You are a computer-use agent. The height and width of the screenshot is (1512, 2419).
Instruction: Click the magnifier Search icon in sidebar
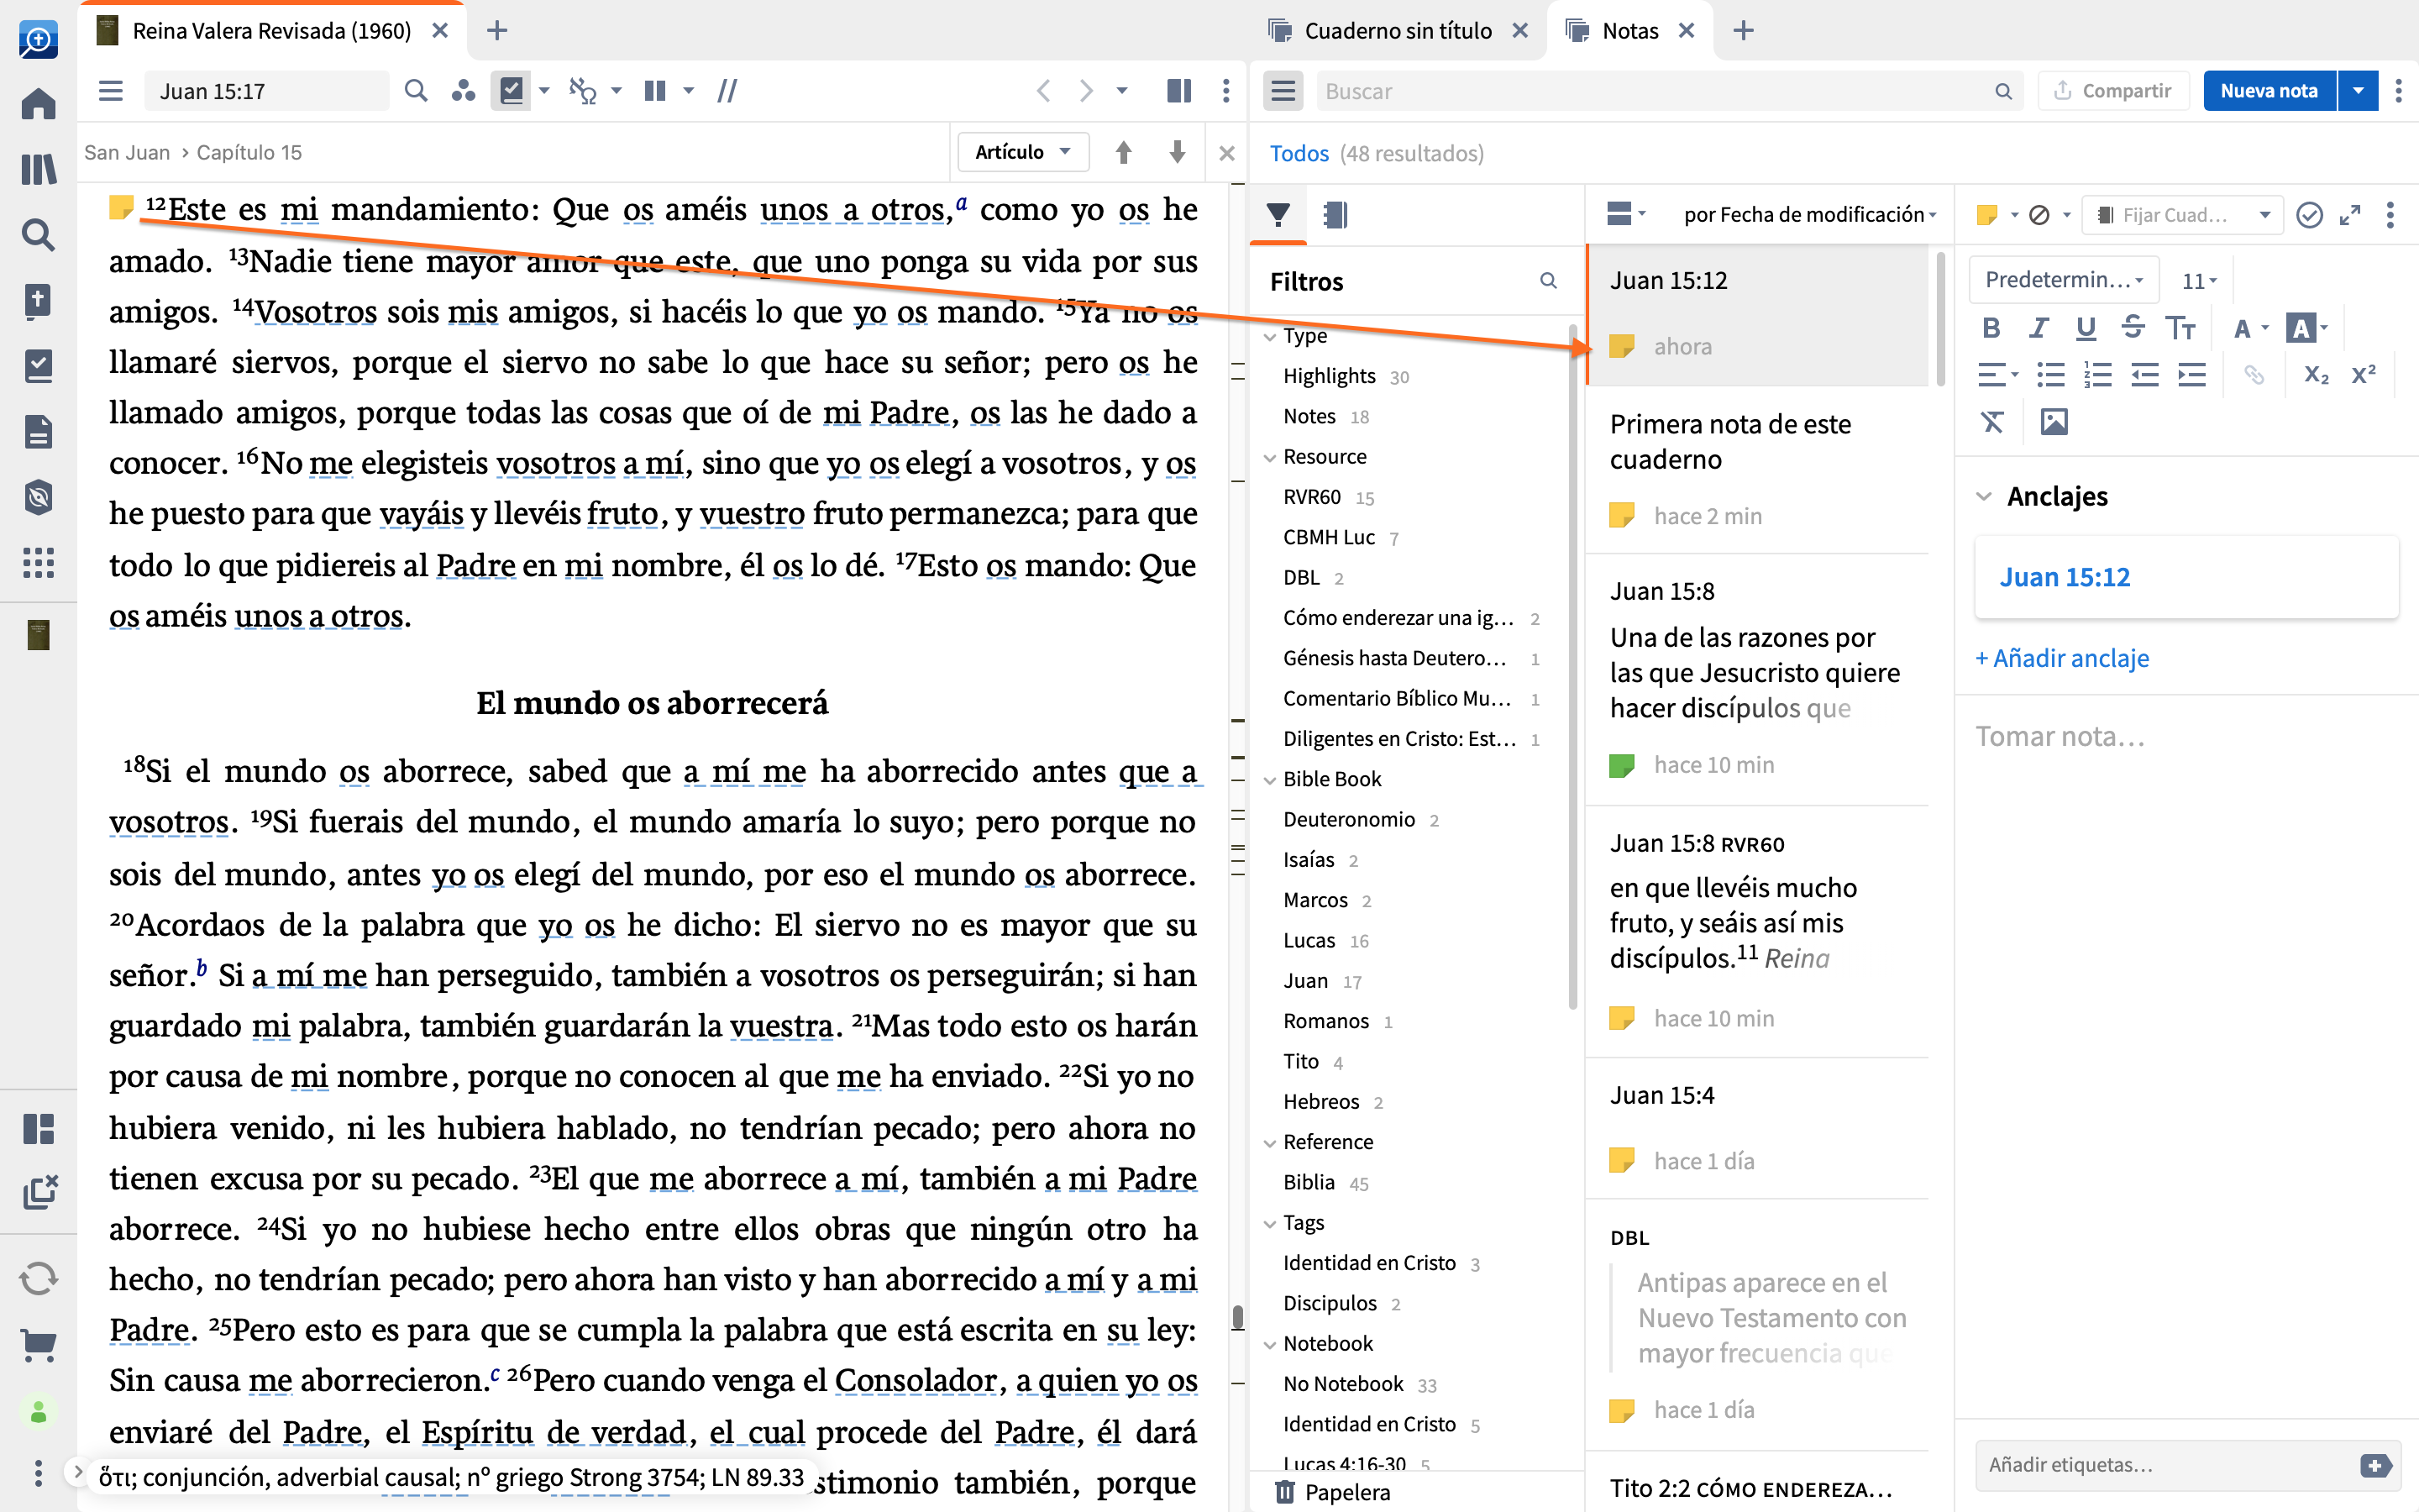[x=38, y=235]
